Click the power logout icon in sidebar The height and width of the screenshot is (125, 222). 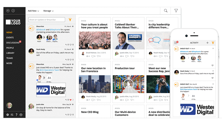[21, 115]
